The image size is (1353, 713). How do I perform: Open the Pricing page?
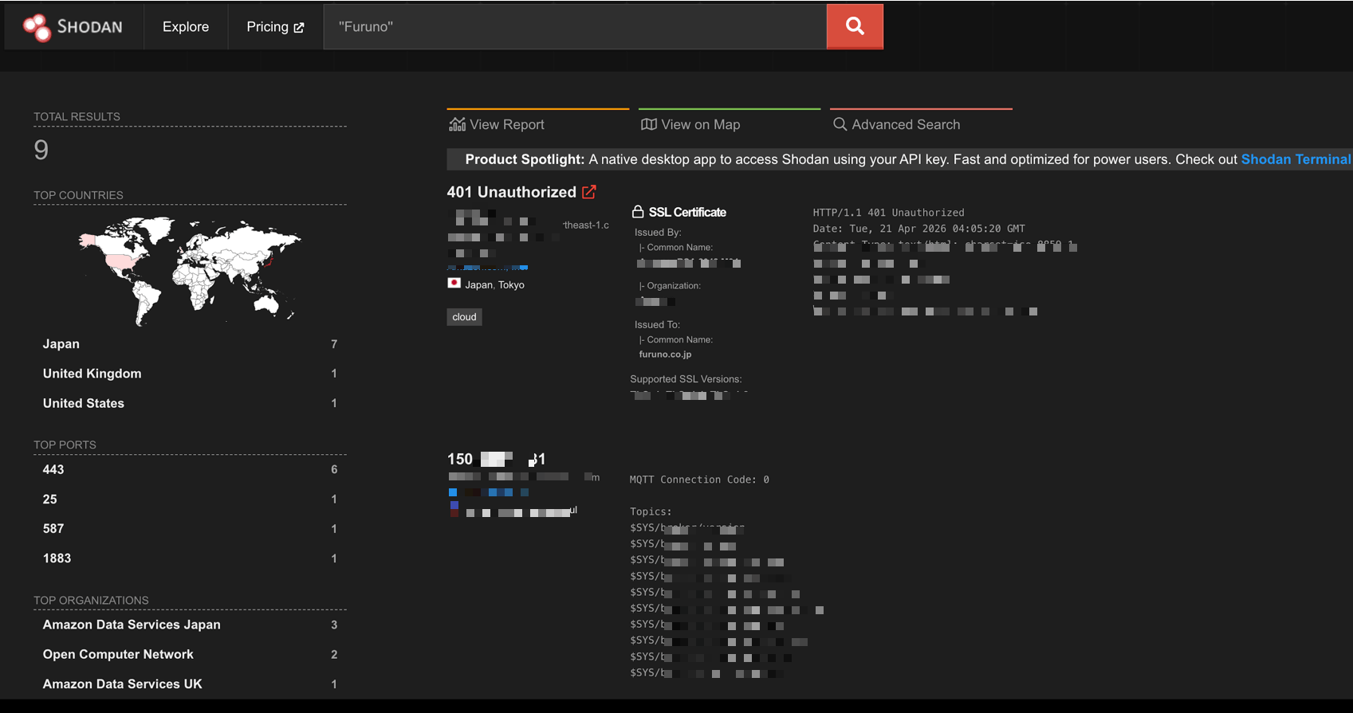(x=275, y=26)
